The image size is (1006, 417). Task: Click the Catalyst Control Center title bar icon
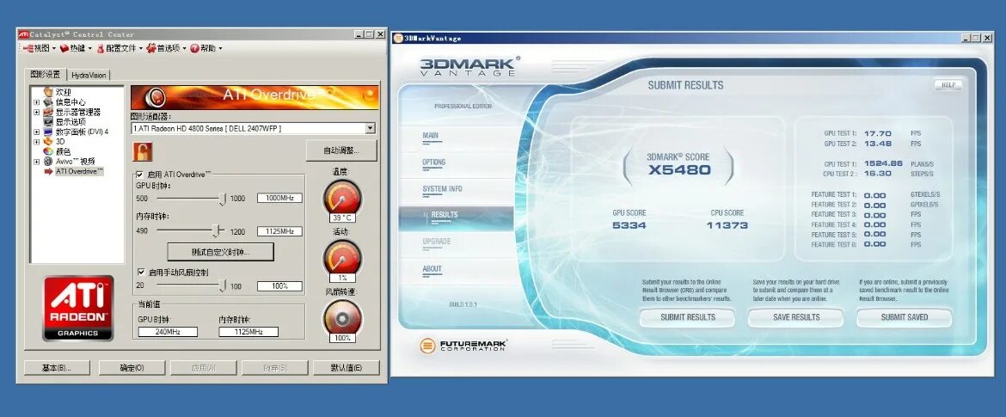click(23, 34)
